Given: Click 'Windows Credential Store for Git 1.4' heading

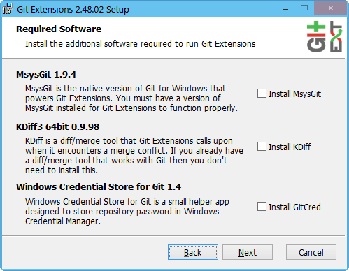Looking at the screenshot, I should pos(99,187).
